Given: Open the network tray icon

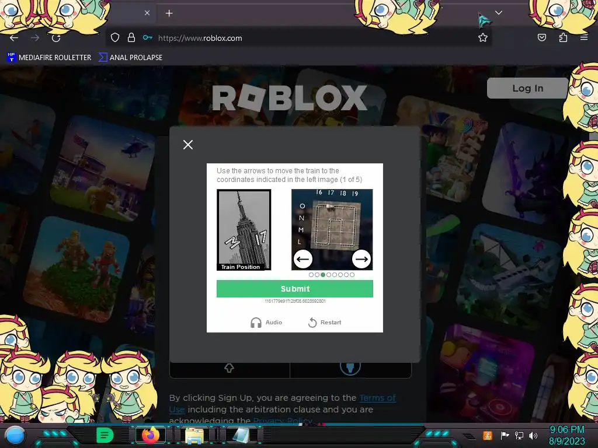Looking at the screenshot, I should [x=519, y=435].
